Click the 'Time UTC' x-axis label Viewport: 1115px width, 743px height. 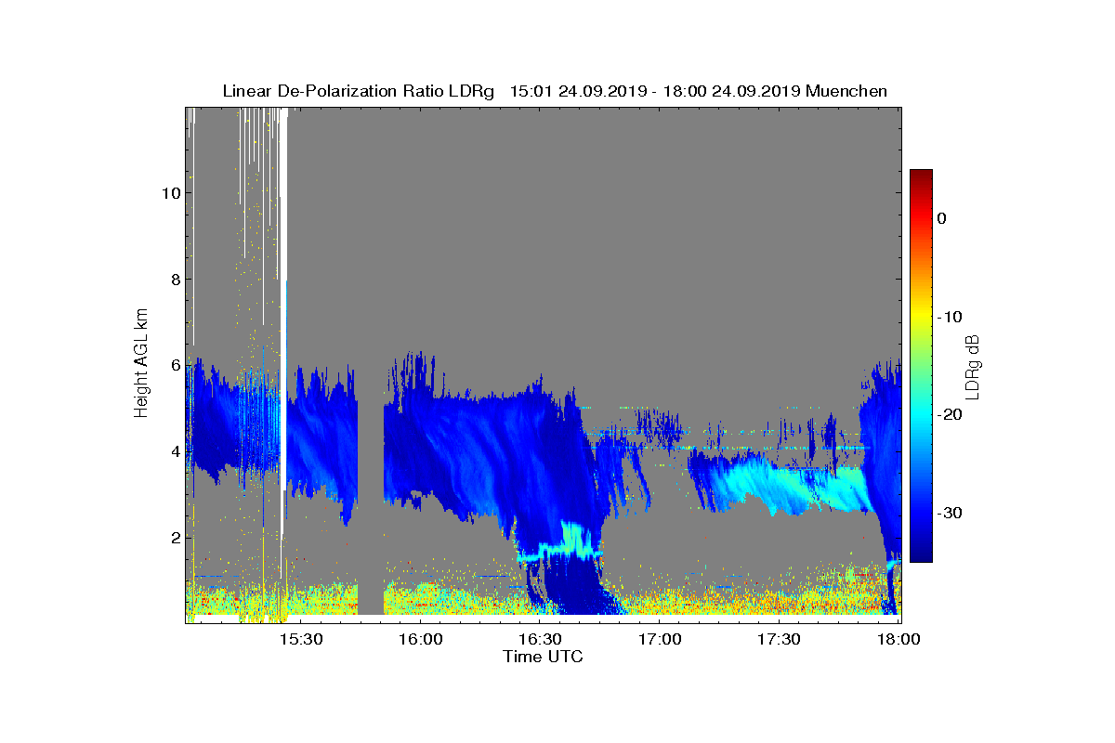coord(544,657)
